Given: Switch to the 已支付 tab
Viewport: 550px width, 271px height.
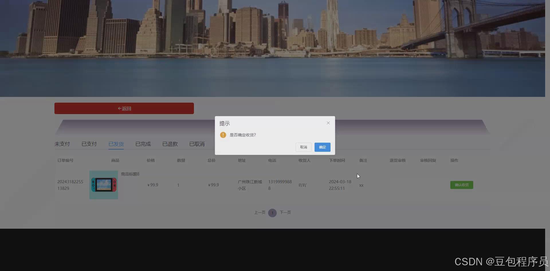Looking at the screenshot, I should pyautogui.click(x=89, y=144).
